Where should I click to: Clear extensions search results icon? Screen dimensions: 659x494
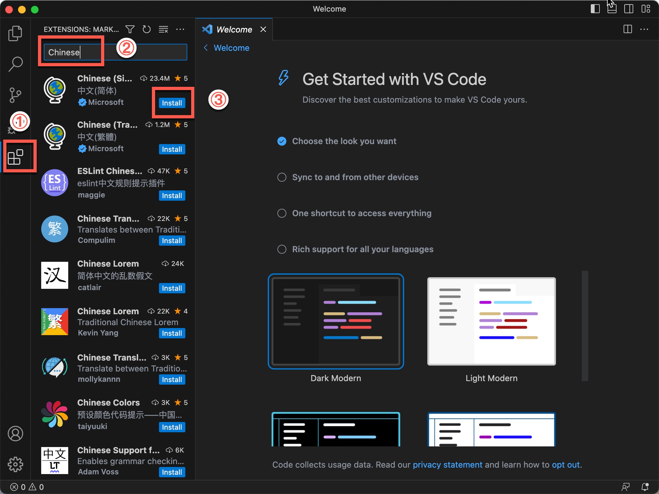(x=163, y=29)
